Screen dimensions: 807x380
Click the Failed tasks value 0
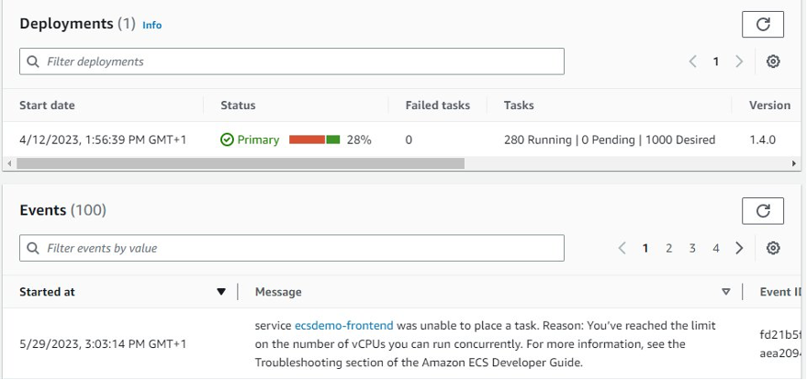click(409, 140)
